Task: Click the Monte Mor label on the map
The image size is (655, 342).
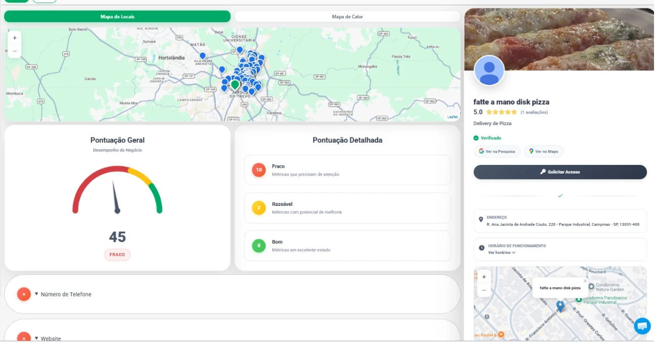Action: (129, 103)
